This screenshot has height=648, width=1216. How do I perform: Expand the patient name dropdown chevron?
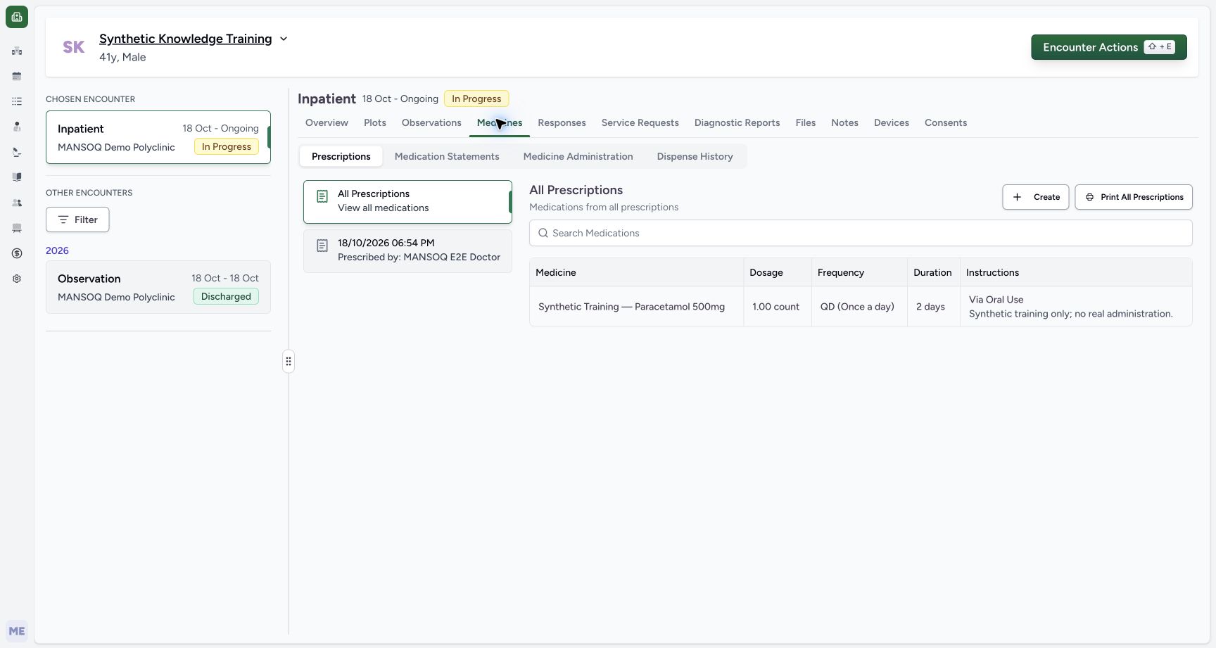(x=284, y=39)
